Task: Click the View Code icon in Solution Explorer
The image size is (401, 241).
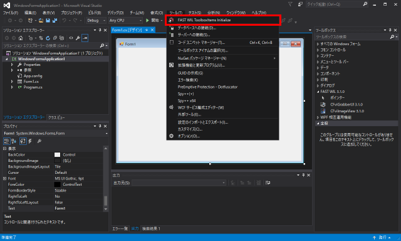Action: coord(71,38)
